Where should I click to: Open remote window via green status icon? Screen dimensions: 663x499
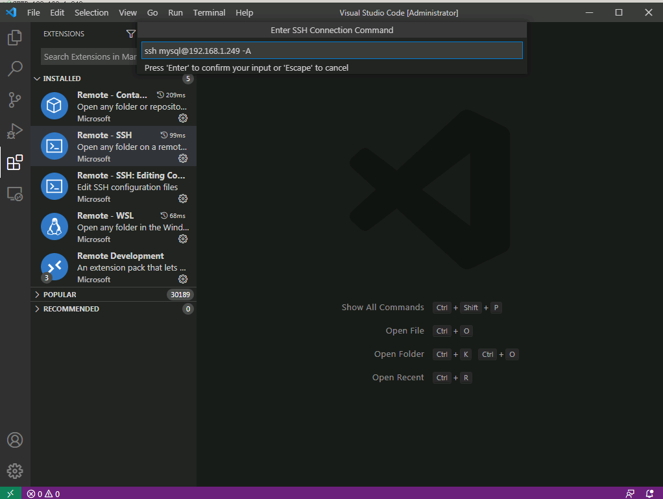[10, 493]
